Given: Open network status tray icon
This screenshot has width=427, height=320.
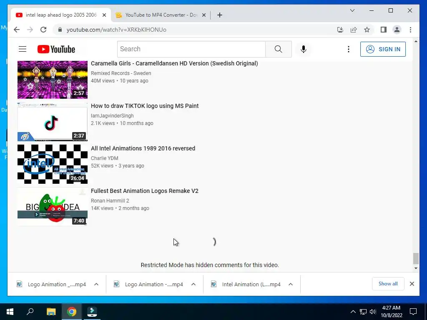Looking at the screenshot, I should [x=363, y=312].
